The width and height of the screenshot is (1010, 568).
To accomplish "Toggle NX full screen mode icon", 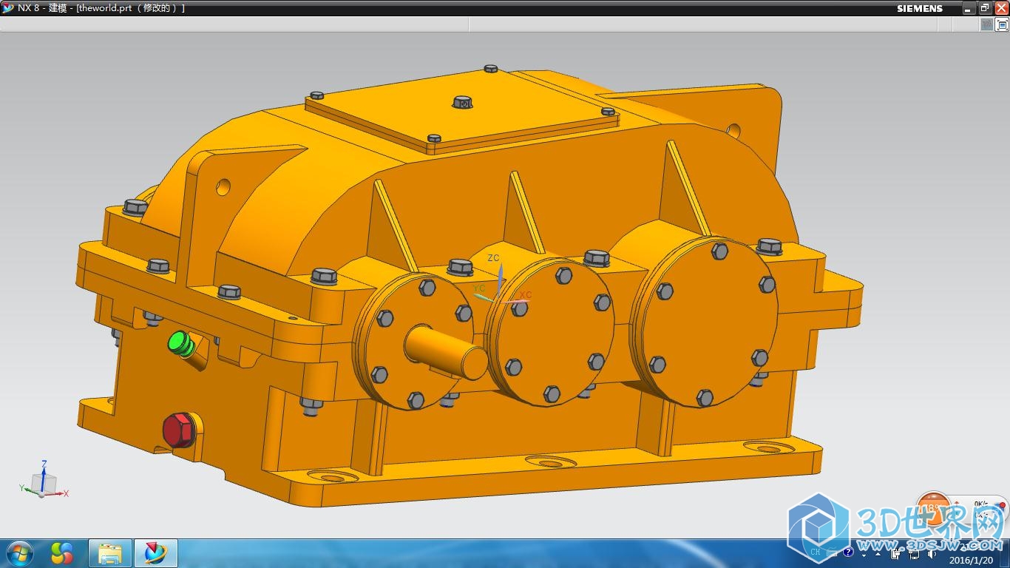I will [1003, 24].
